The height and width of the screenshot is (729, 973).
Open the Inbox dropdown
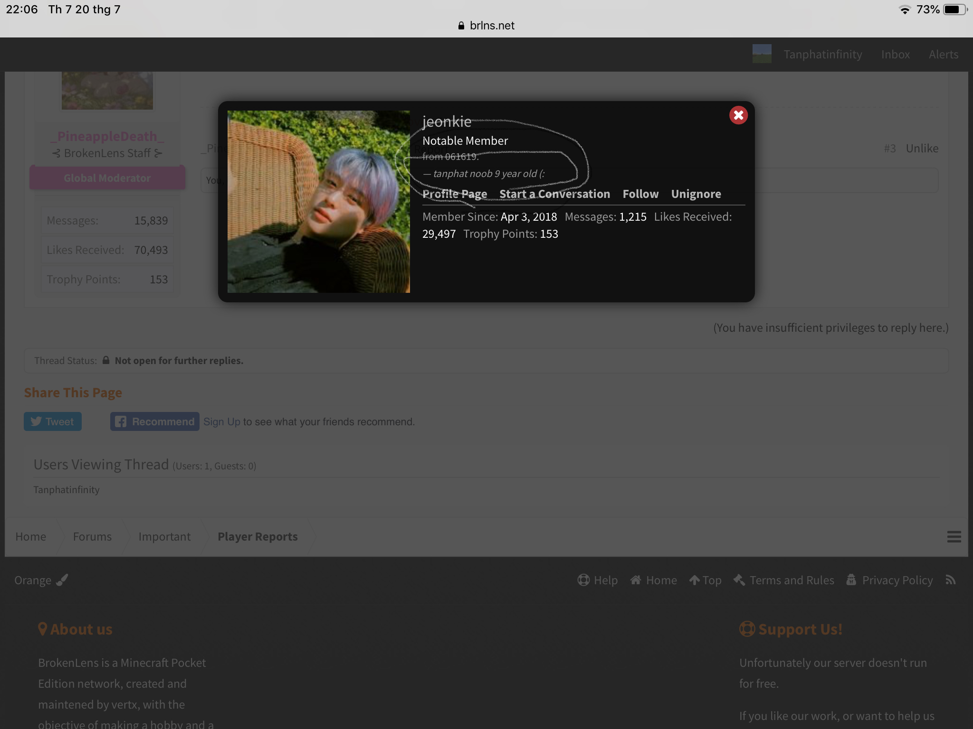point(896,55)
